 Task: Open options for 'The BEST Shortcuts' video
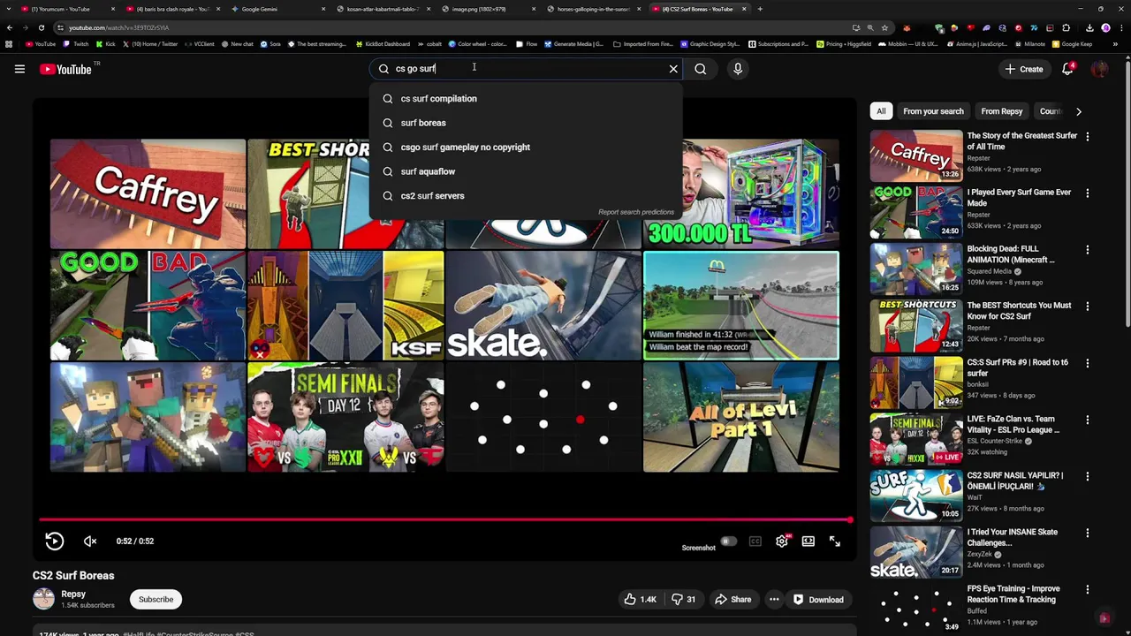[1088, 307]
